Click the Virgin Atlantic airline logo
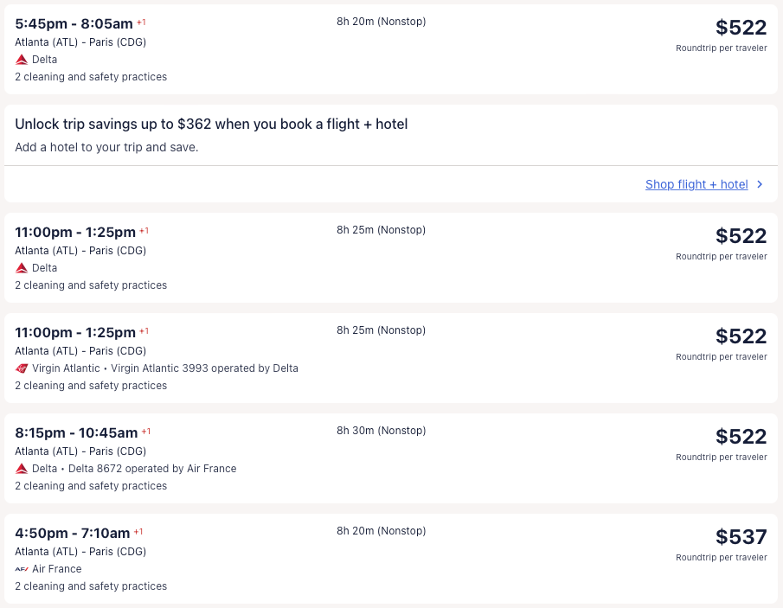 tap(22, 368)
